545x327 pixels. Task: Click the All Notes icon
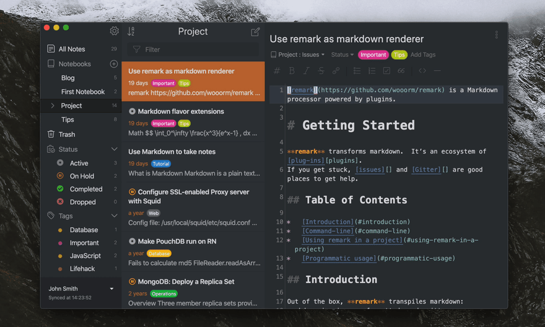(51, 49)
